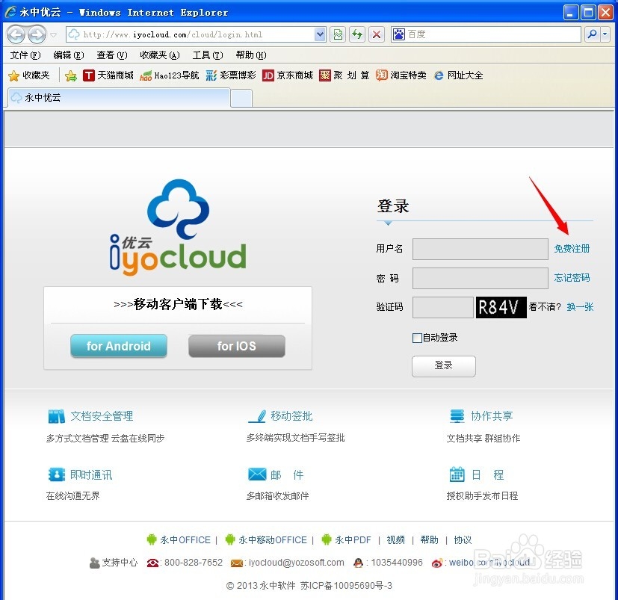Click the 文档安全管理 books icon
The width and height of the screenshot is (618, 600).
56,416
